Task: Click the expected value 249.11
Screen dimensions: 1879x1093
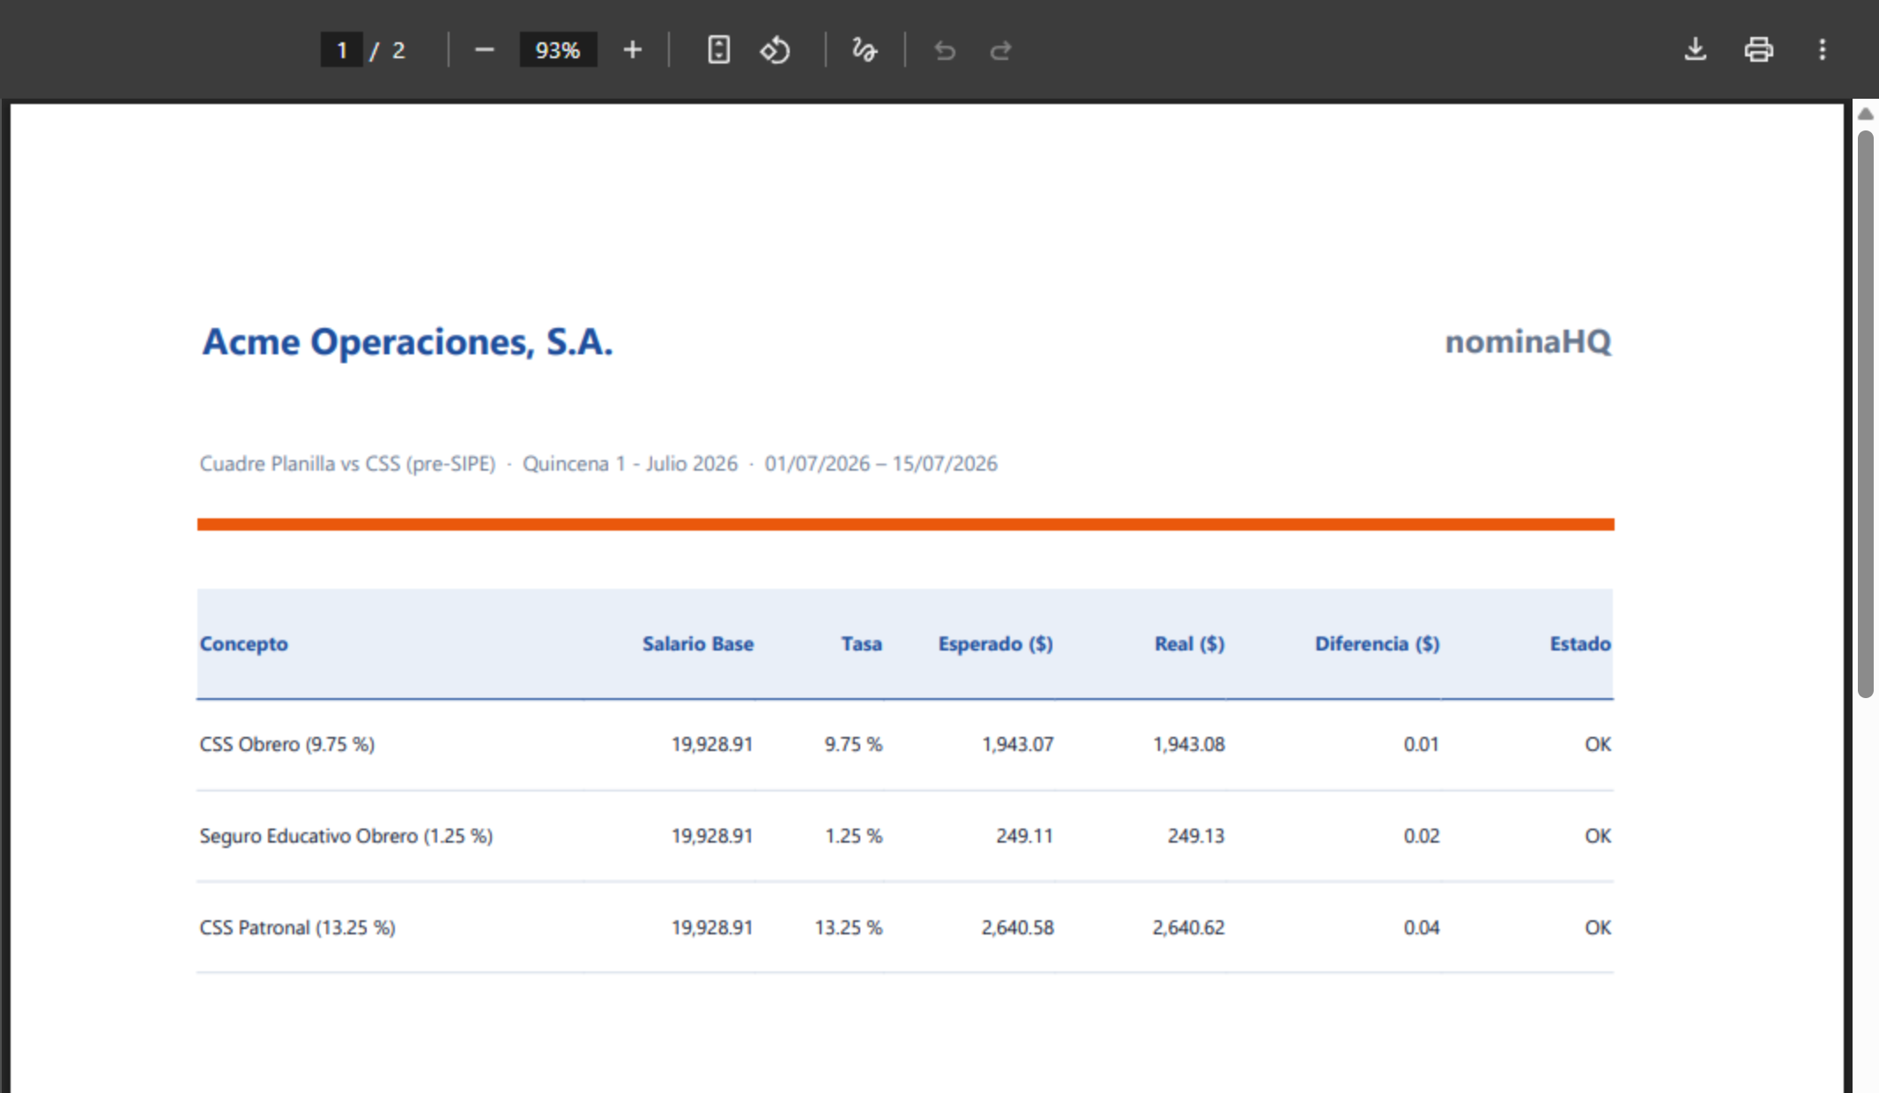Action: pyautogui.click(x=1025, y=836)
